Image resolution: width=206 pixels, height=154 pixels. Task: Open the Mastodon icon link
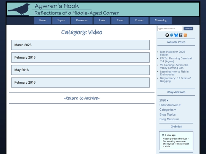[x=172, y=35]
